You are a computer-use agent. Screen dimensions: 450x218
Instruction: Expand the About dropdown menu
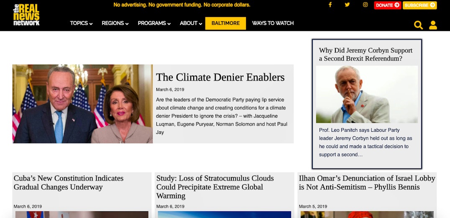click(x=191, y=23)
